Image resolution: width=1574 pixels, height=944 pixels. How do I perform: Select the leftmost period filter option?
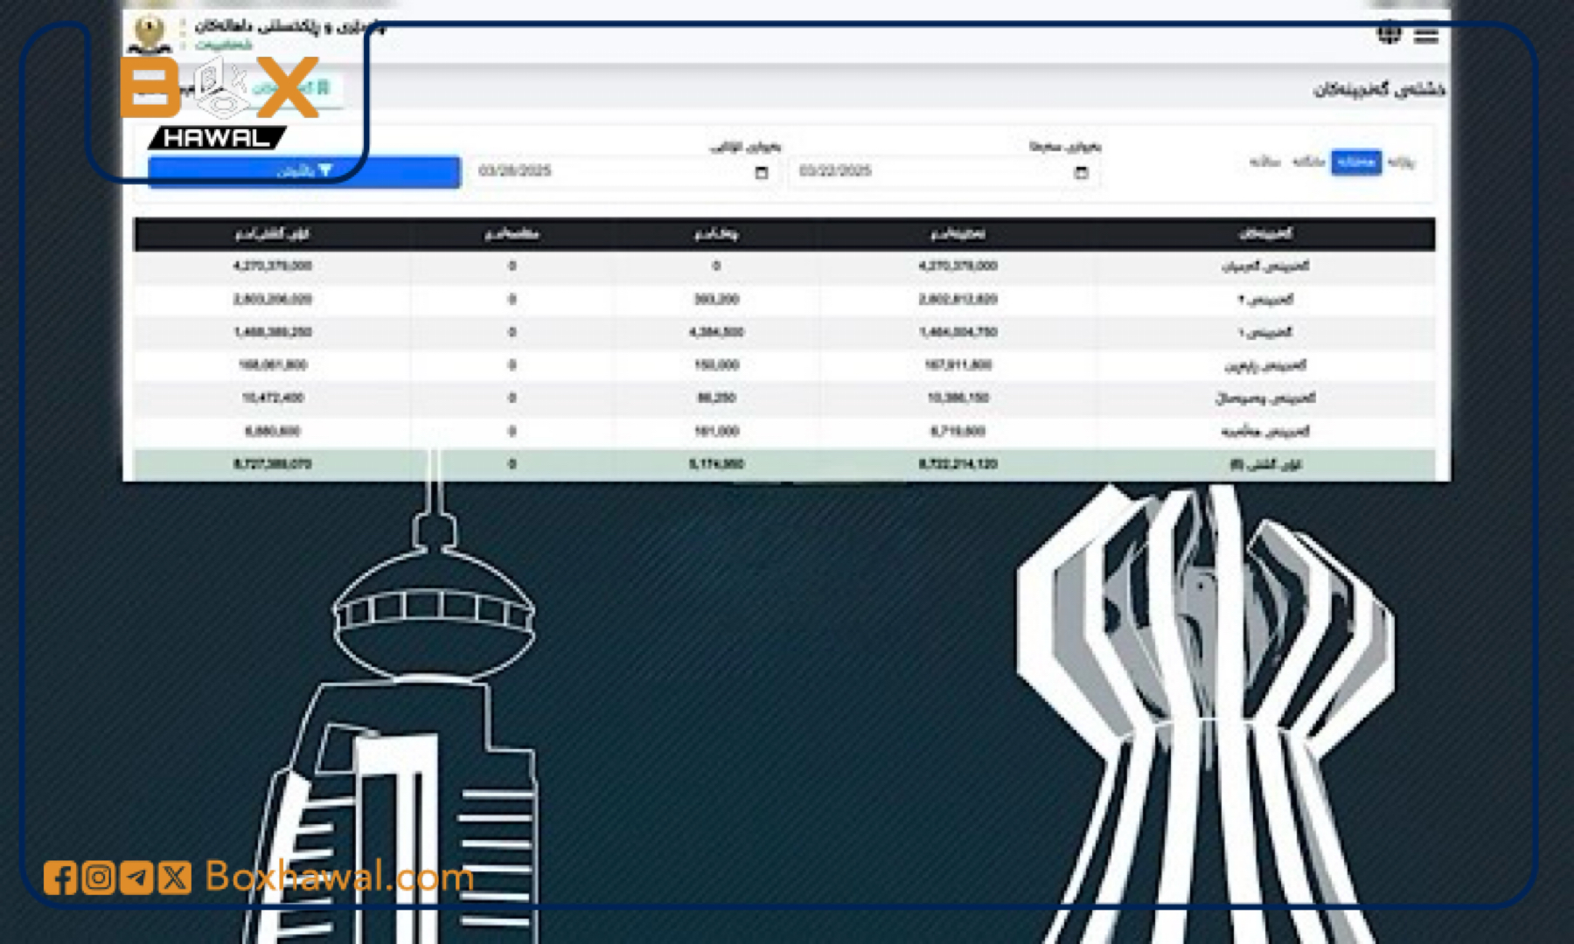1264,162
